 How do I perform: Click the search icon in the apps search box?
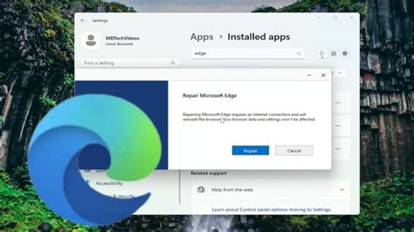[x=298, y=53]
